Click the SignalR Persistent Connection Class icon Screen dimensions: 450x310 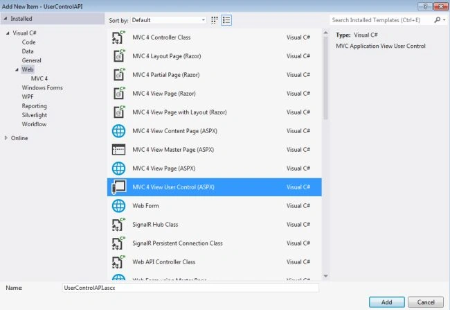tap(118, 243)
